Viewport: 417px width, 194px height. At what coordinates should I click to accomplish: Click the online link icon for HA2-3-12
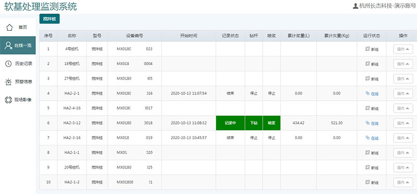[367, 123]
